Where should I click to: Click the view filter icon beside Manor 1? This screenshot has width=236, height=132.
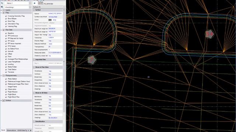click(x=2, y=3)
